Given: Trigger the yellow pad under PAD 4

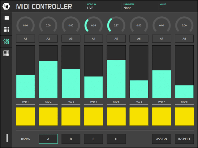Looking at the screenshot, I should (93, 117).
